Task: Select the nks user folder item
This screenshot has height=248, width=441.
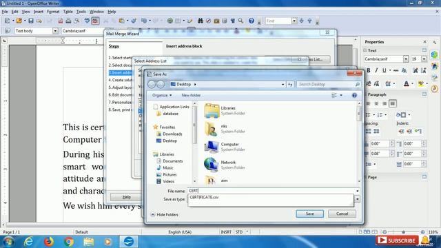Action: coord(225,129)
